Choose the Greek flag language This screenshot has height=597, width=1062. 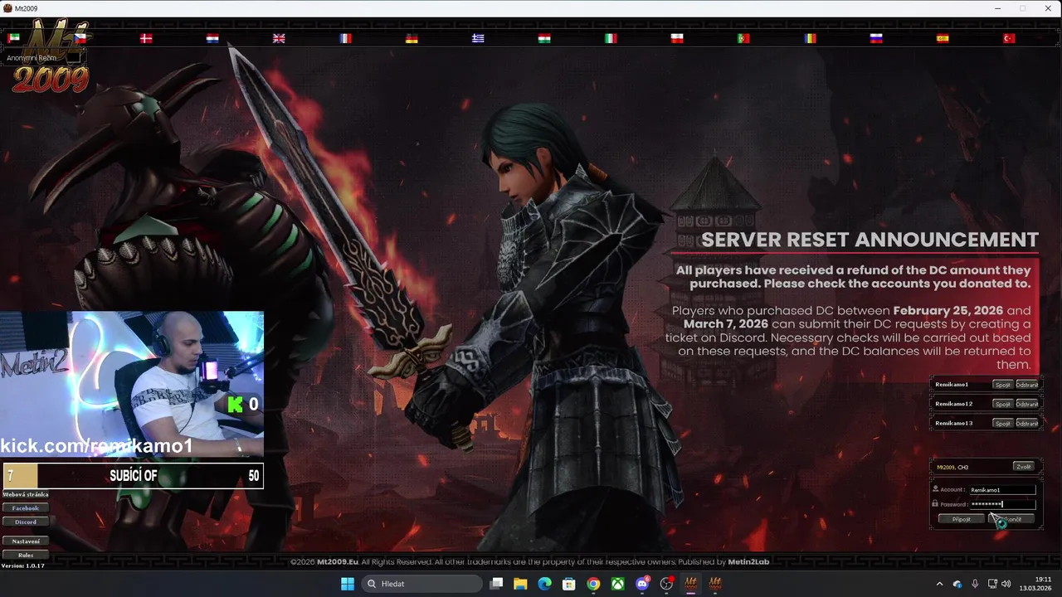478,38
